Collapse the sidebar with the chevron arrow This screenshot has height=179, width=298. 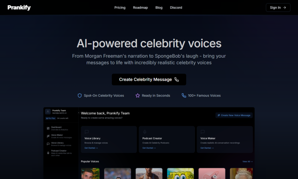(79, 113)
